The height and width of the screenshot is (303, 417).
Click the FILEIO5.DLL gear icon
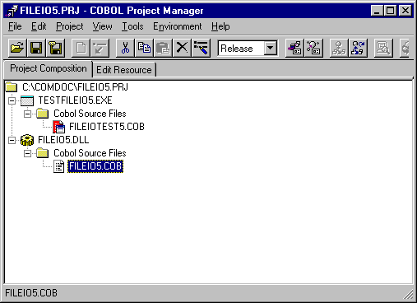point(27,140)
